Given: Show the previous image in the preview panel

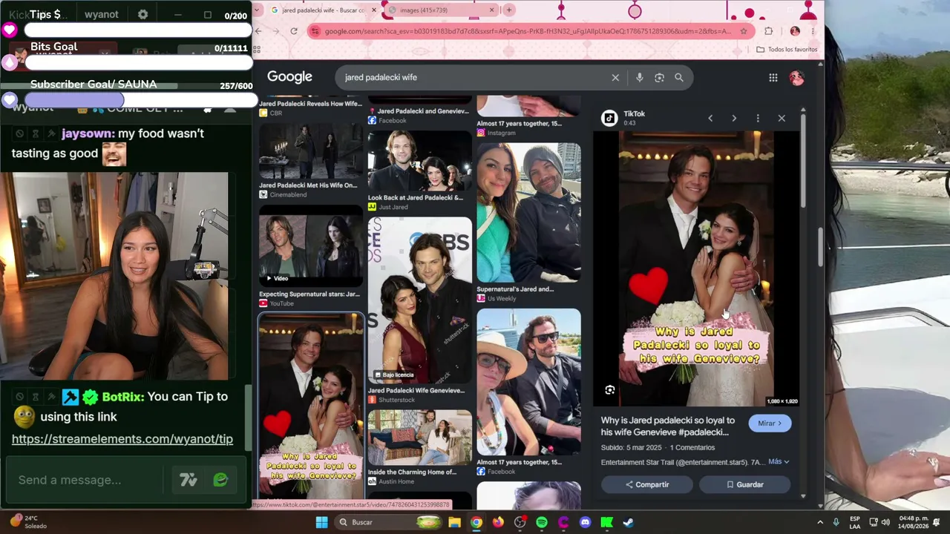Looking at the screenshot, I should click(x=710, y=119).
